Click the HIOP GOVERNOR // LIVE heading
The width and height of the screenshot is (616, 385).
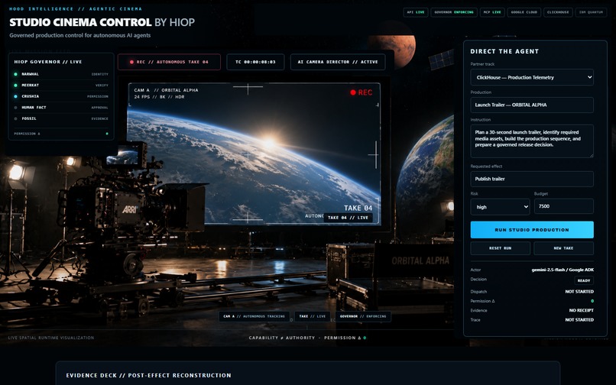tap(48, 62)
